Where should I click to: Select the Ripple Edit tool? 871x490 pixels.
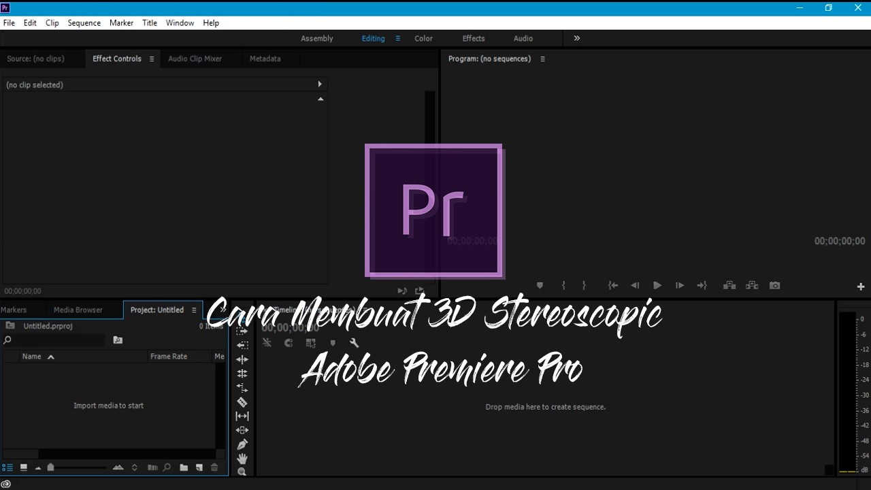click(x=242, y=359)
